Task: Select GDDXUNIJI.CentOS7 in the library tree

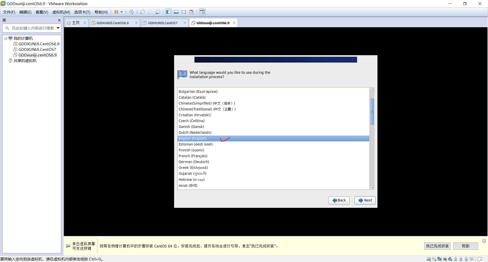Action: (37, 50)
